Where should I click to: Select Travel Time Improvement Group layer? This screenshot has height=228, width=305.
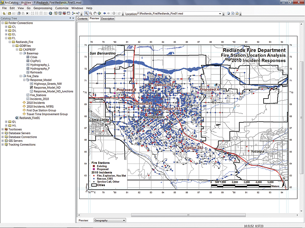tap(47, 114)
